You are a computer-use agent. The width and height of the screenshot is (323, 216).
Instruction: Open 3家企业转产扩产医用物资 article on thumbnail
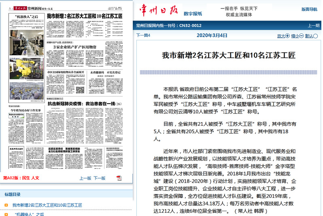point(75,47)
